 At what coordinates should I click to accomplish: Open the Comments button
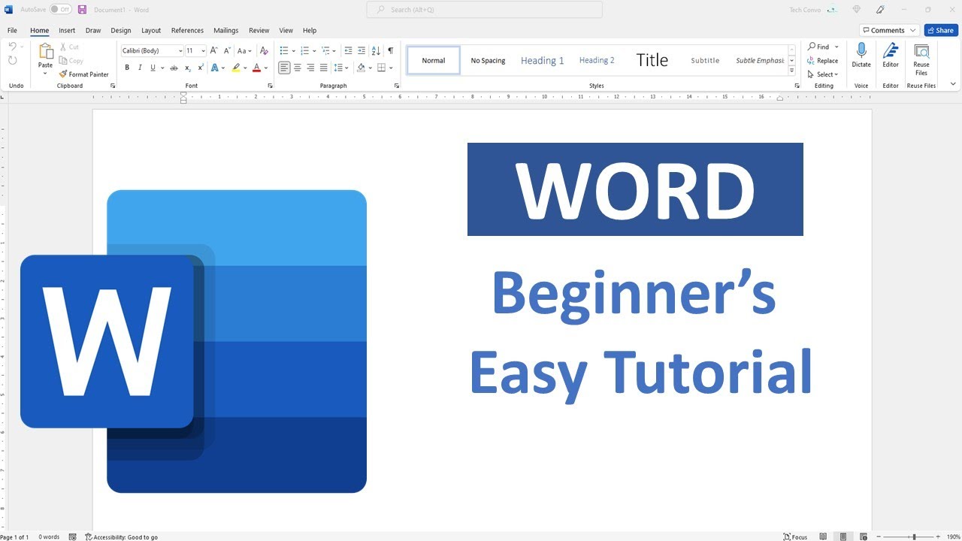(x=889, y=30)
